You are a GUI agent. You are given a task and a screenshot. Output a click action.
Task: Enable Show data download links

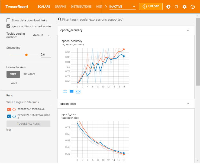pos(8,20)
